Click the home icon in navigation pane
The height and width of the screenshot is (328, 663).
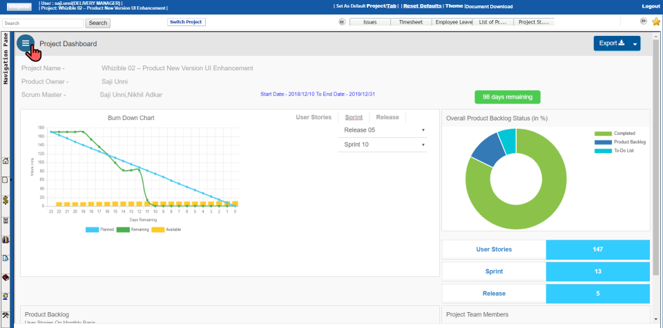6,161
